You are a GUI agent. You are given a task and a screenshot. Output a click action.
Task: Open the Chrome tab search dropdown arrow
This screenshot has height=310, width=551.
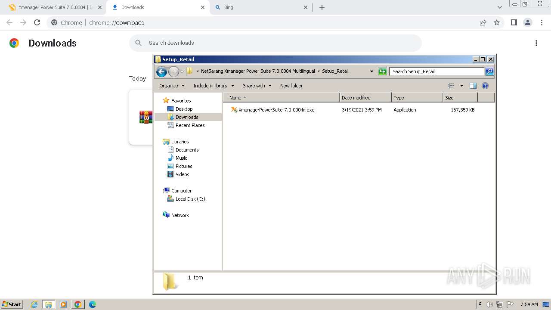point(499,7)
